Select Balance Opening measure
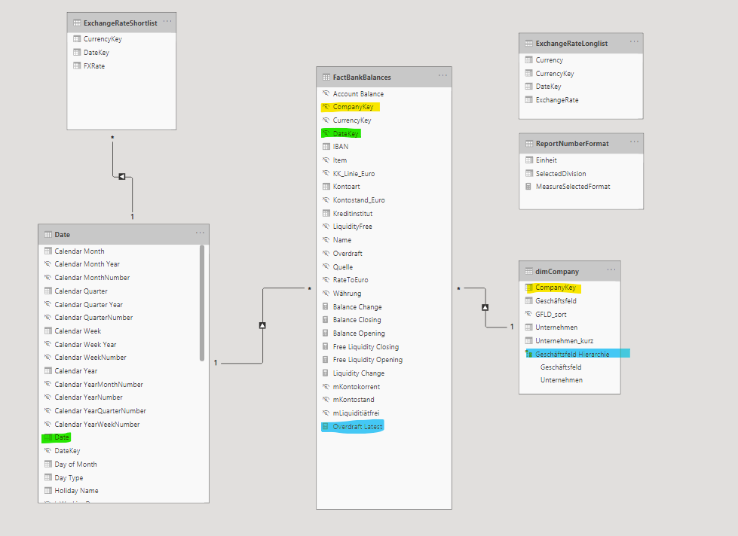Screen dimensions: 738x536 click(x=359, y=333)
